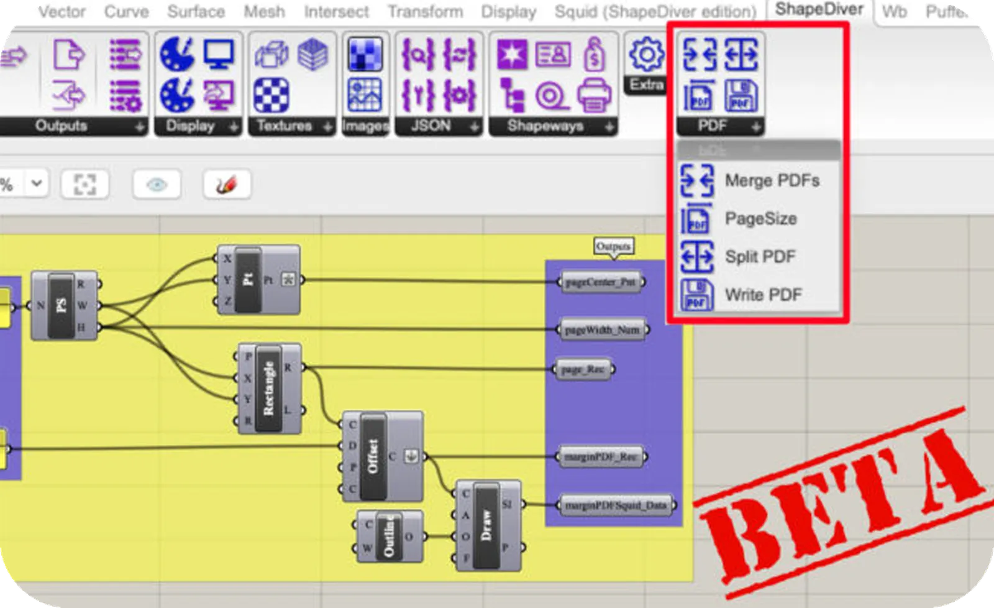Image resolution: width=994 pixels, height=608 pixels.
Task: Click the download arrow on the Offset component
Action: (410, 456)
